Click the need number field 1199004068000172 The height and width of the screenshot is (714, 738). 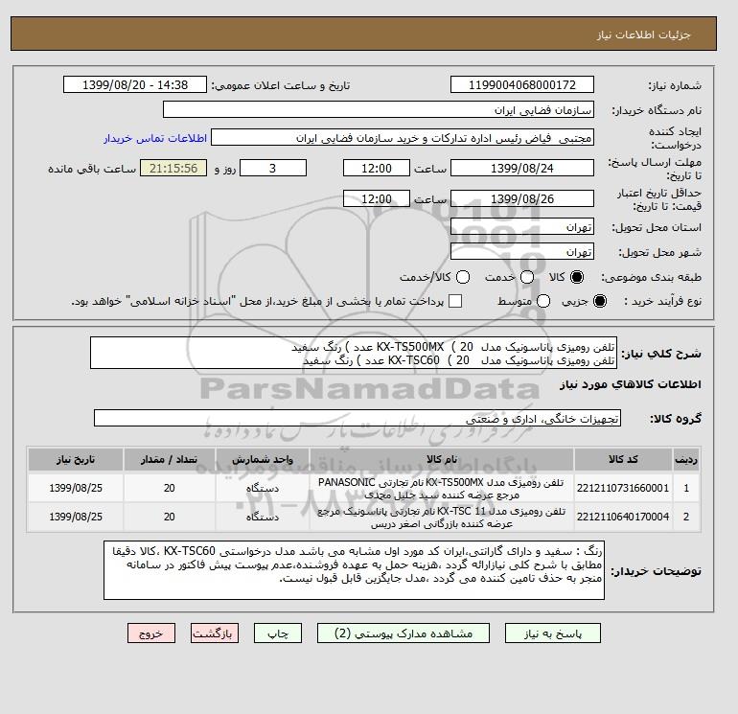(522, 84)
